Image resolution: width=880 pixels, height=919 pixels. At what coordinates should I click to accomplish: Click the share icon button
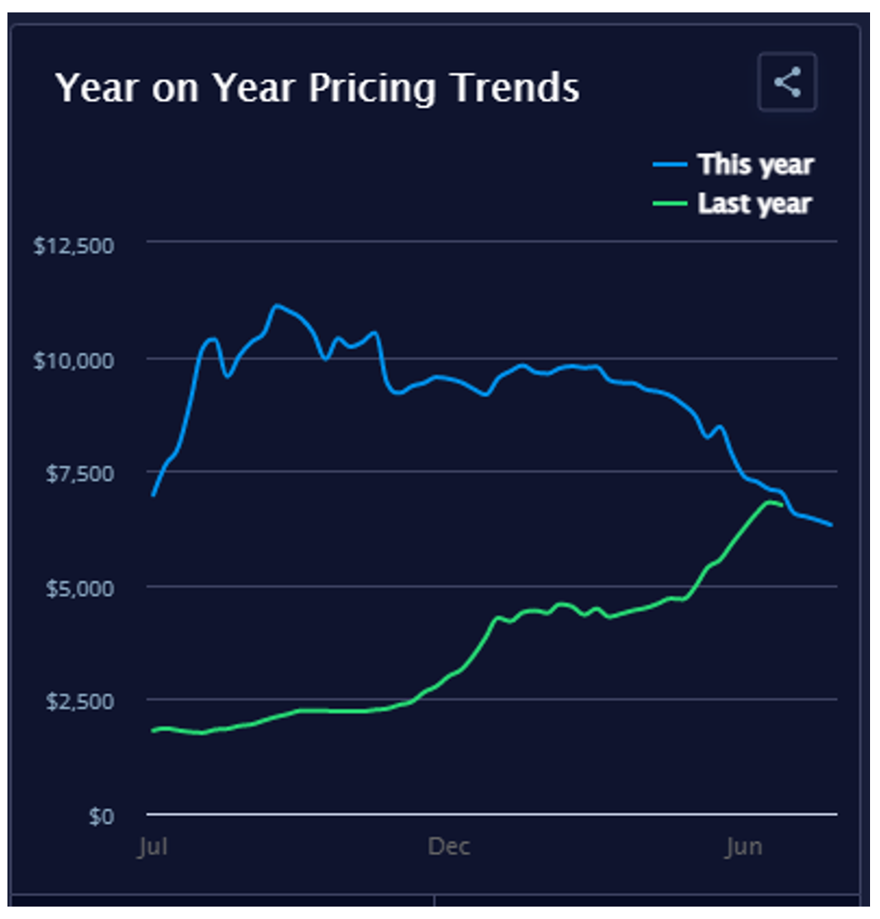click(x=787, y=82)
